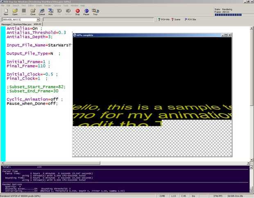Click the Antialias=On line
This screenshot has height=198, width=254.
pos(25,29)
